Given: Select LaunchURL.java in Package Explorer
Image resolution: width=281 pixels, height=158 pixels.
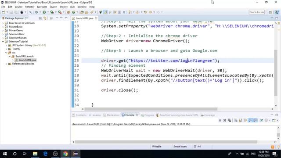Looking at the screenshot, I should click(27, 60).
